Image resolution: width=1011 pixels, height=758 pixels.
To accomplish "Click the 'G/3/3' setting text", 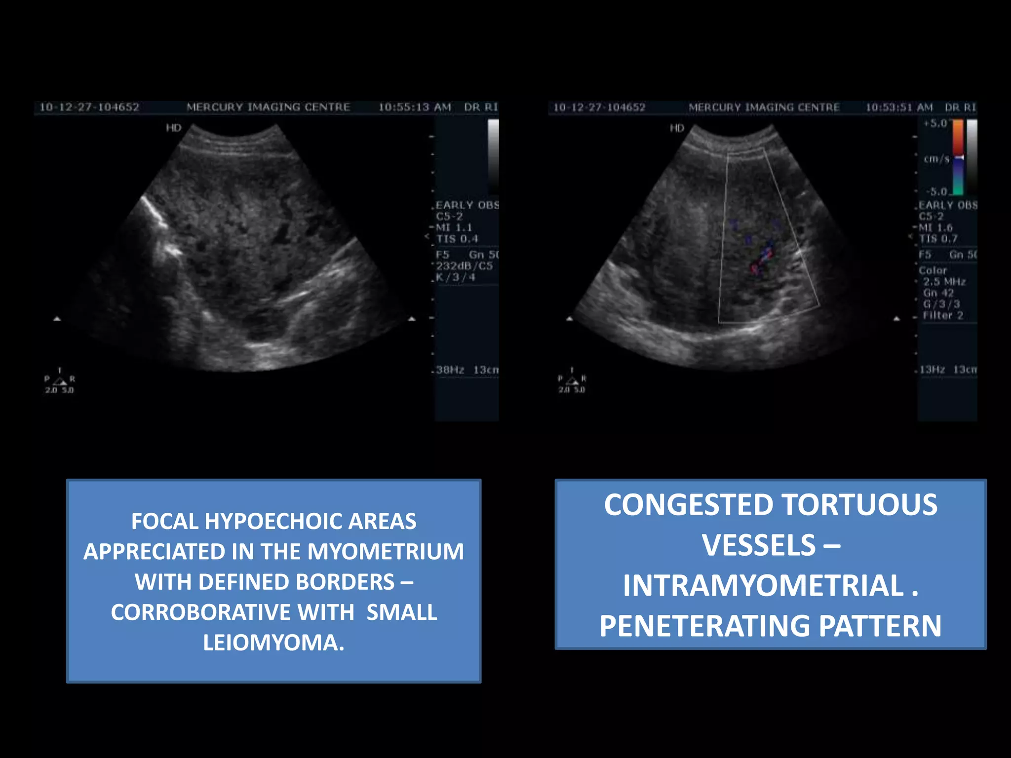I will 941,304.
